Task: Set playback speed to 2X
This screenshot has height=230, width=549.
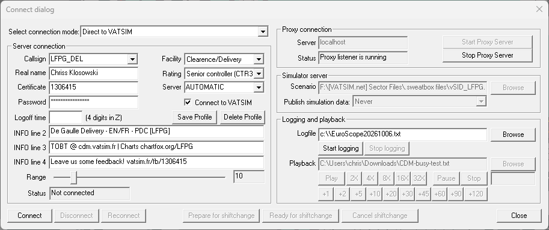Action: click(x=354, y=178)
